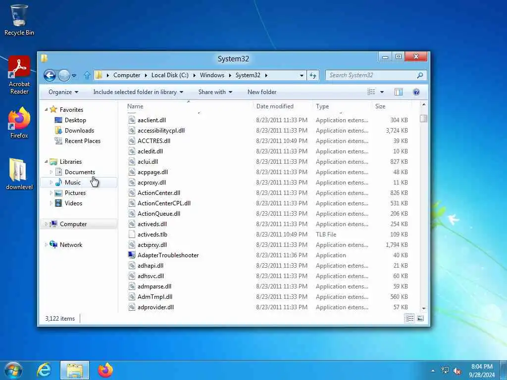Expand the Network node

tap(46, 245)
